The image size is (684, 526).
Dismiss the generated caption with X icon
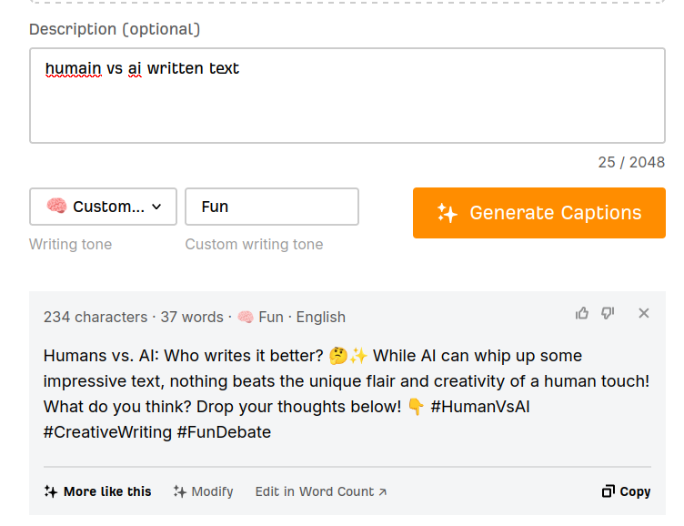644,313
